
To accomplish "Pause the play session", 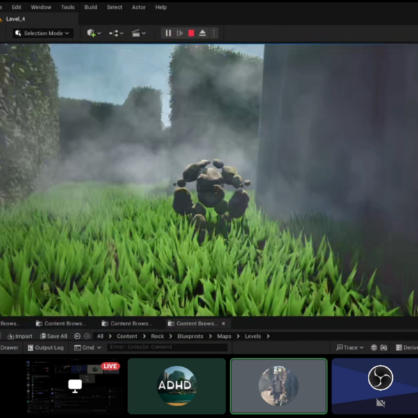I will (168, 33).
